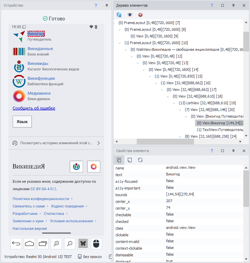Click the Wikidata barcode logo
This screenshot has width=250, height=263.
tap(19, 51)
